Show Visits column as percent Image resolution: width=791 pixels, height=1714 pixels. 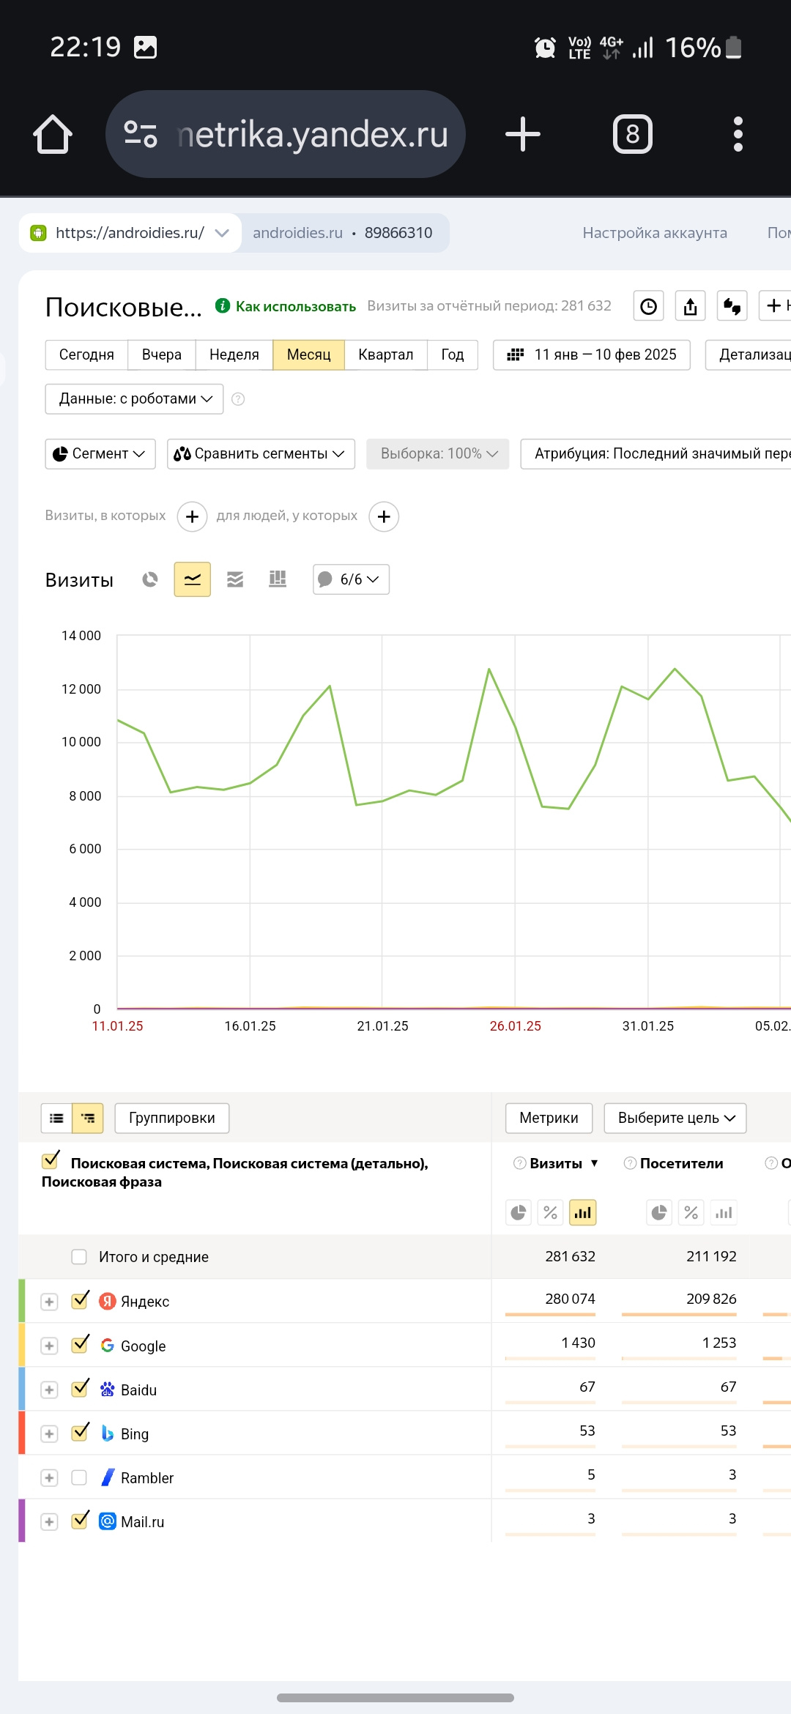(x=551, y=1213)
